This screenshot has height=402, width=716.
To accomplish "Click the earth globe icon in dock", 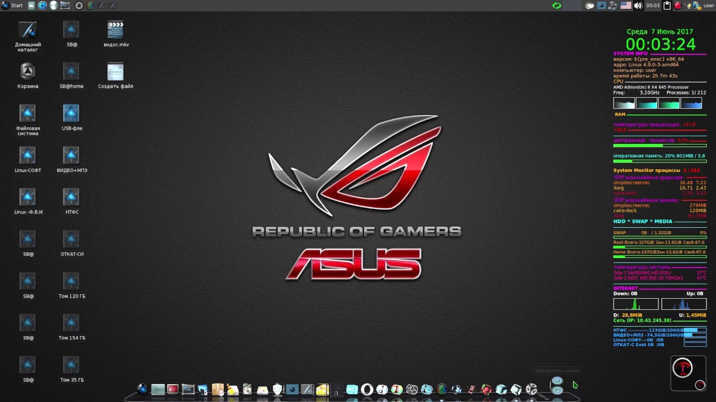I will (442, 389).
